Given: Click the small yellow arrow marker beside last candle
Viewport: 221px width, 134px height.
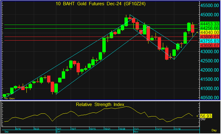Looking at the screenshot, I should pyautogui.click(x=198, y=32).
